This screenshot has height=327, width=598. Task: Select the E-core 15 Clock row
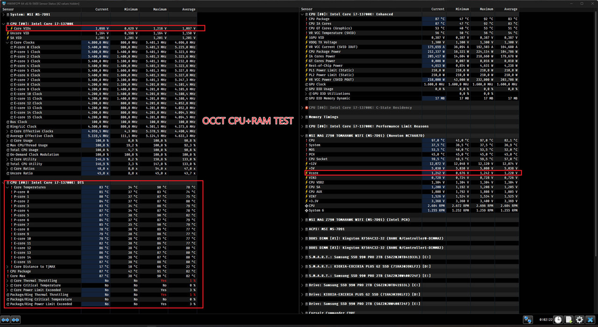[103, 117]
